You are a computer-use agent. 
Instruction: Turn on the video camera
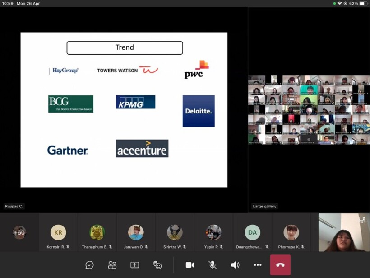tap(190, 265)
